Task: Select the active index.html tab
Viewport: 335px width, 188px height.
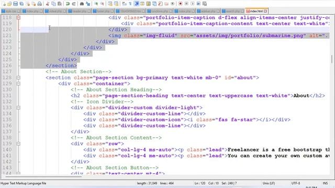Action: (256, 11)
